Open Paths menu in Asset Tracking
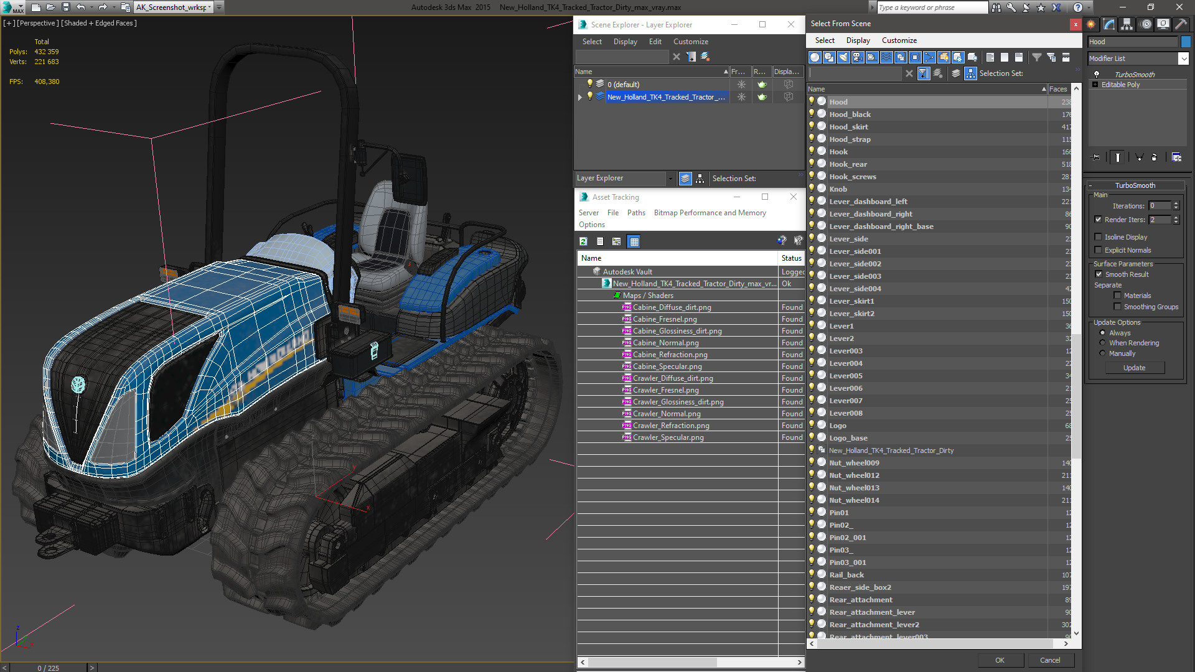 636,213
